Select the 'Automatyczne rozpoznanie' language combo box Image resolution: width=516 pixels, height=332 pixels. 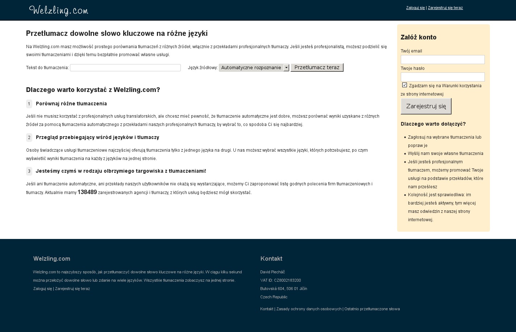251,68
